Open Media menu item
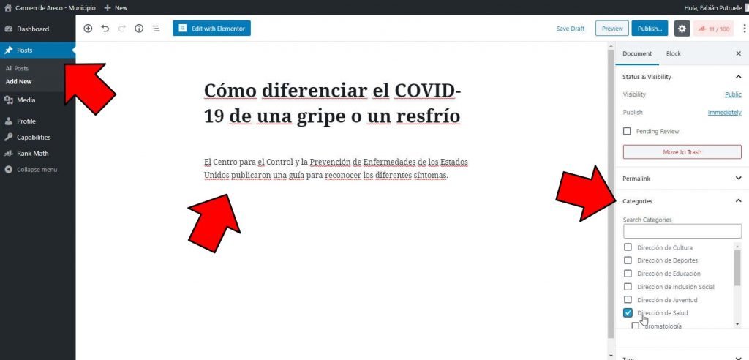Viewport: 749px width, 360px height. click(26, 100)
